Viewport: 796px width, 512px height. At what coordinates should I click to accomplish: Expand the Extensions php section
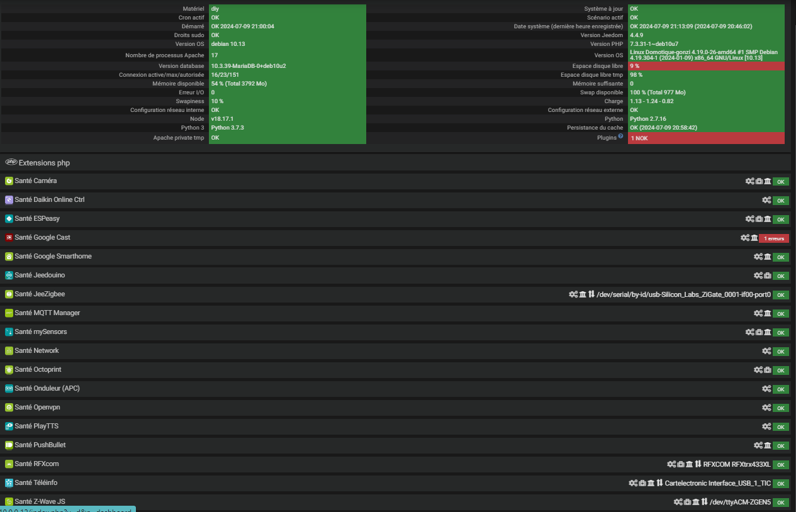tap(396, 162)
